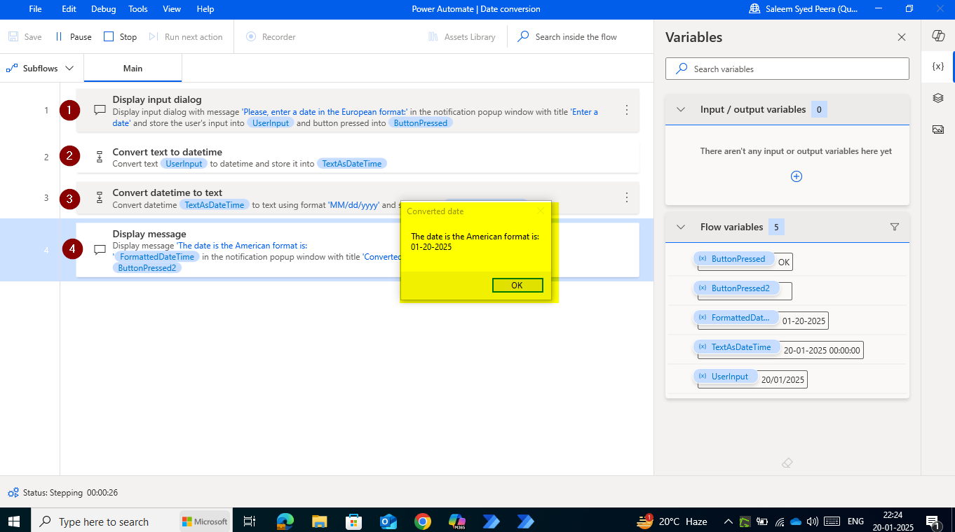Open the View menu

pos(172,9)
